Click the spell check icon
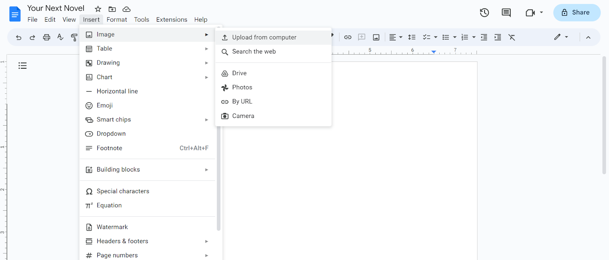This screenshot has width=609, height=260. pyautogui.click(x=60, y=37)
